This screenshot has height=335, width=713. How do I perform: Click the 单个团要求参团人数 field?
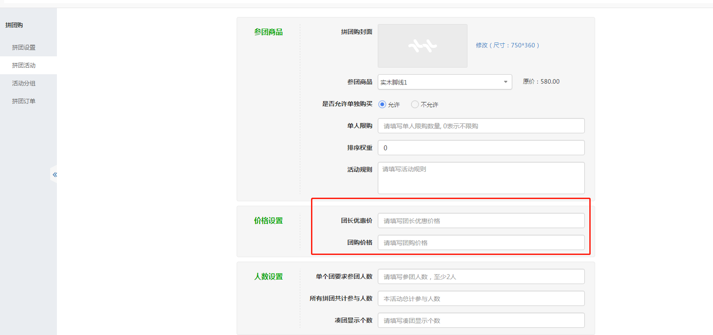pos(481,276)
